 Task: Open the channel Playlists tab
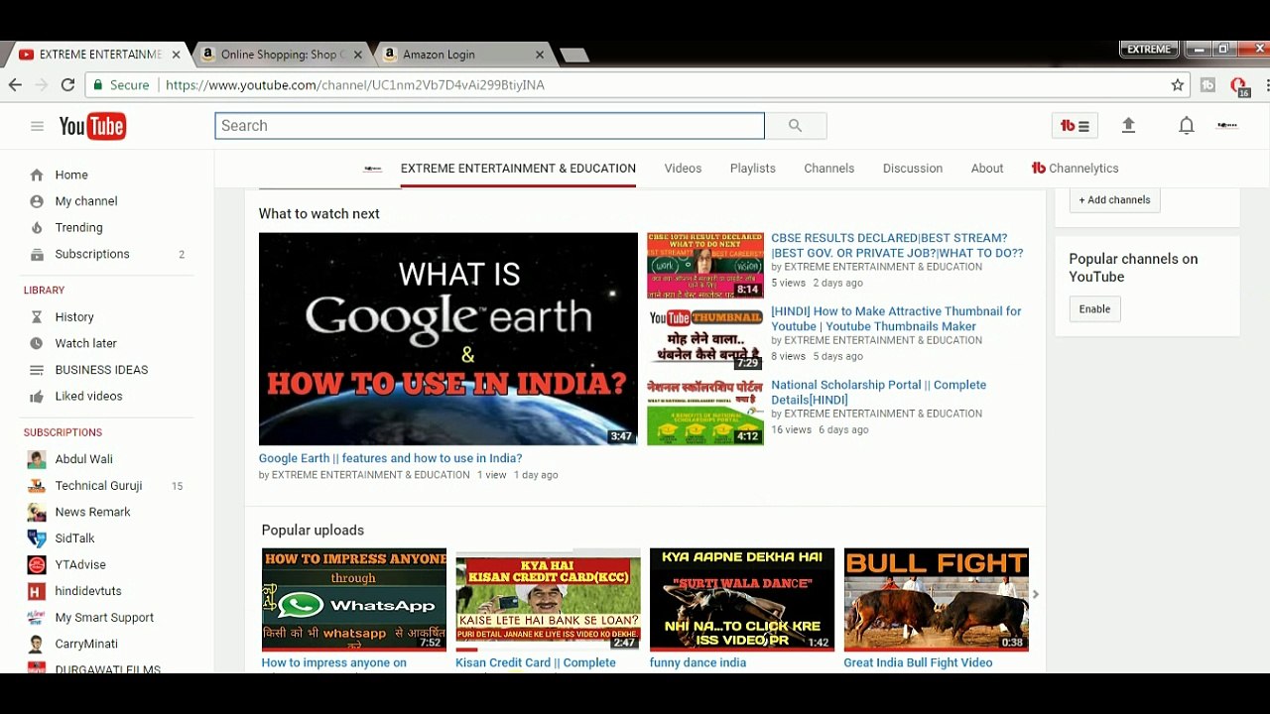coord(753,169)
